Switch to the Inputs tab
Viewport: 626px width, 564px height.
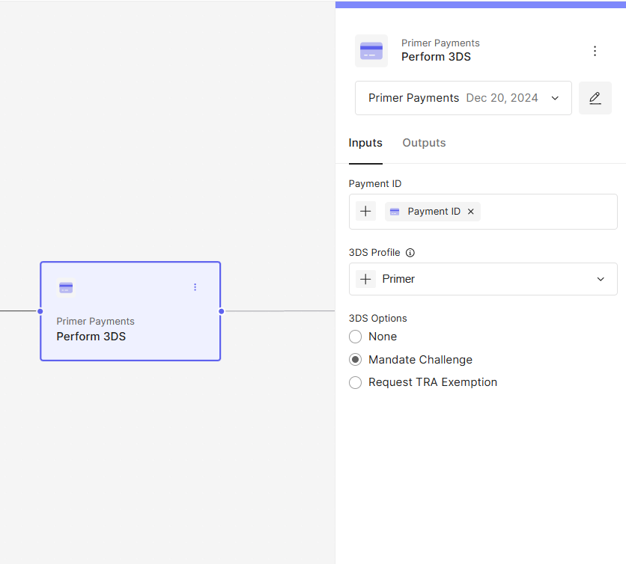(x=365, y=143)
